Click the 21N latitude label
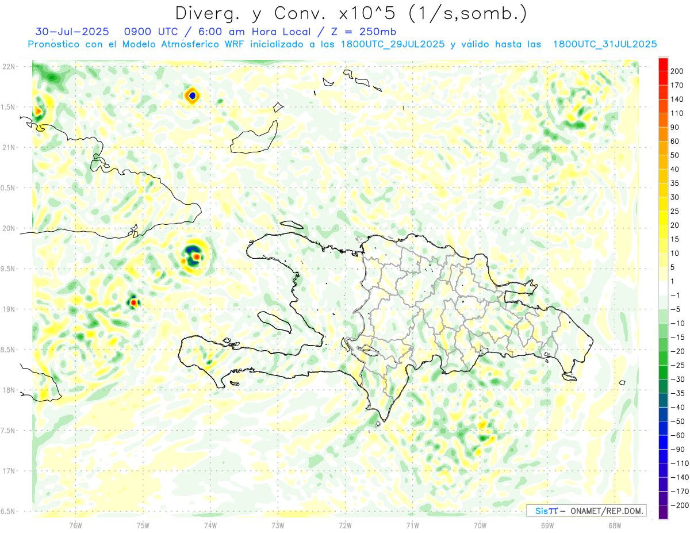The image size is (690, 533). (x=9, y=147)
